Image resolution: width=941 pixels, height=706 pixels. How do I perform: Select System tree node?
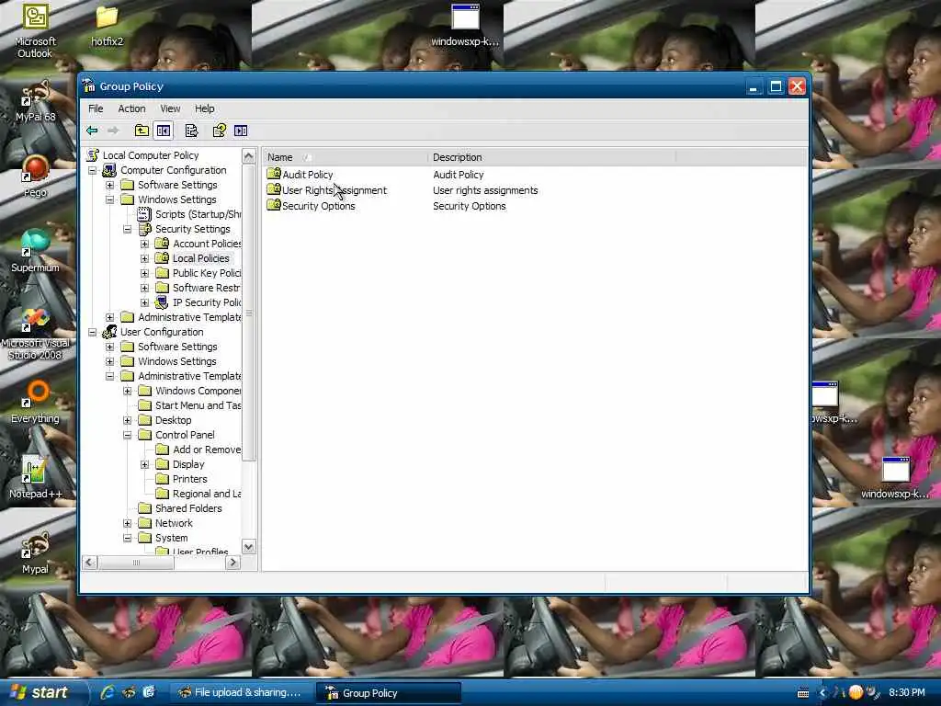pos(171,538)
